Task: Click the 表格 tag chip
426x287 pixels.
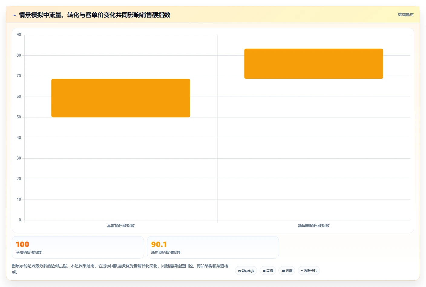Action: (268, 271)
